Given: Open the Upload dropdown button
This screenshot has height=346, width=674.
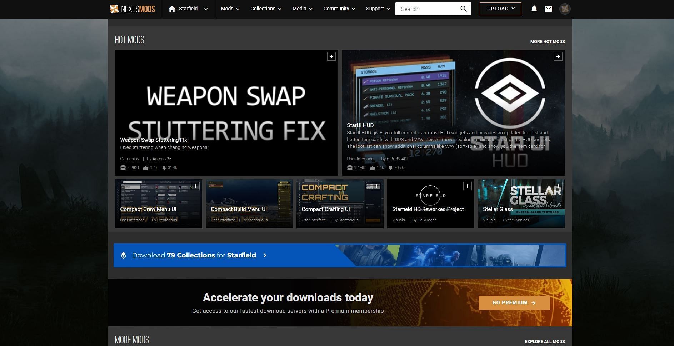Looking at the screenshot, I should coord(500,9).
